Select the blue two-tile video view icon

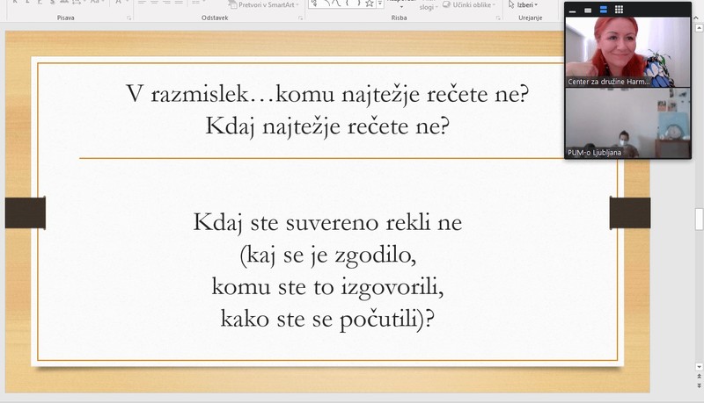(603, 10)
